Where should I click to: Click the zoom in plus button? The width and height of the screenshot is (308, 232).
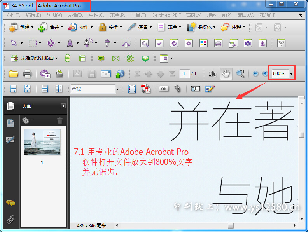point(265,73)
